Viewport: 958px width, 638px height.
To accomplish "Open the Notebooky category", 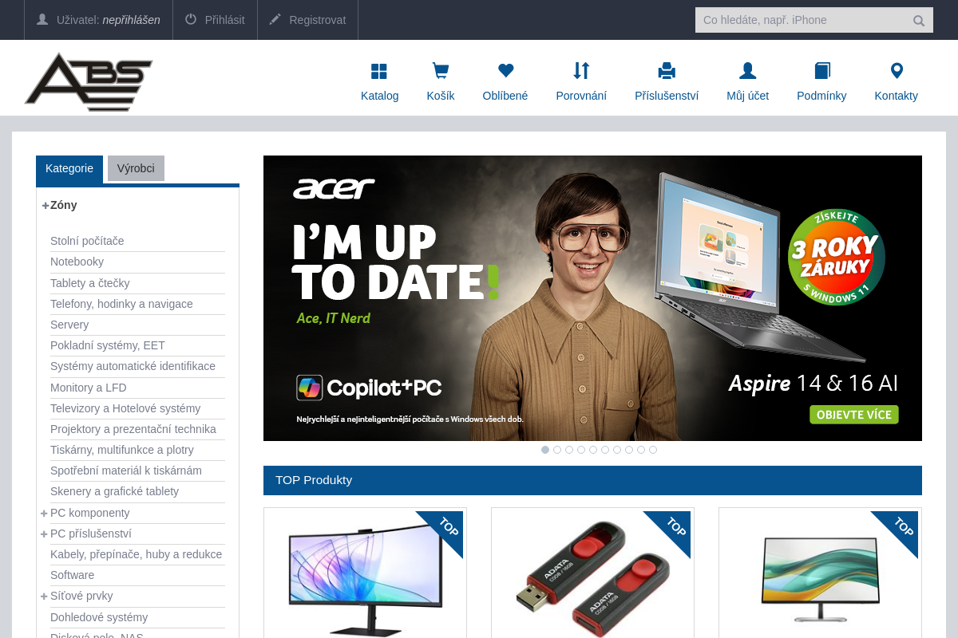I will [x=77, y=262].
